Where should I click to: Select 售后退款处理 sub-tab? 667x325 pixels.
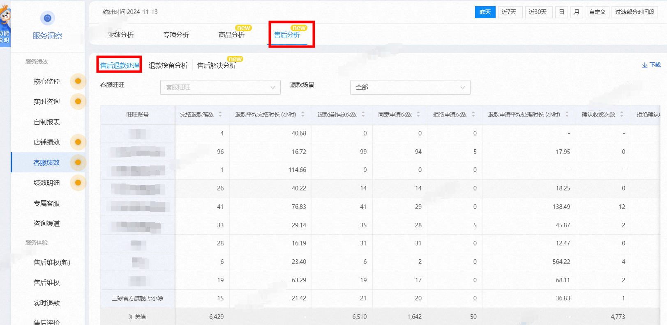tap(120, 66)
